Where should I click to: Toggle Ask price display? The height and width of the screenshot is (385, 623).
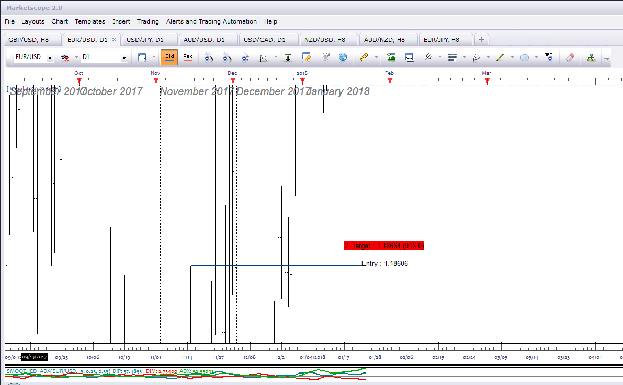188,57
